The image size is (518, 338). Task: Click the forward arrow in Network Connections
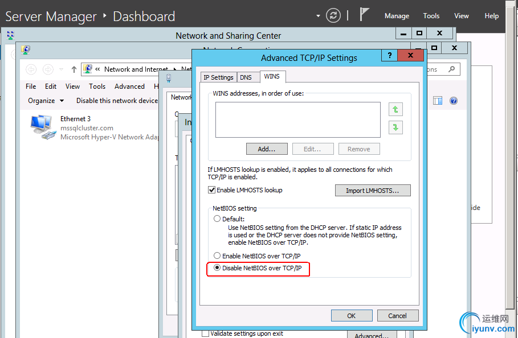pos(48,69)
